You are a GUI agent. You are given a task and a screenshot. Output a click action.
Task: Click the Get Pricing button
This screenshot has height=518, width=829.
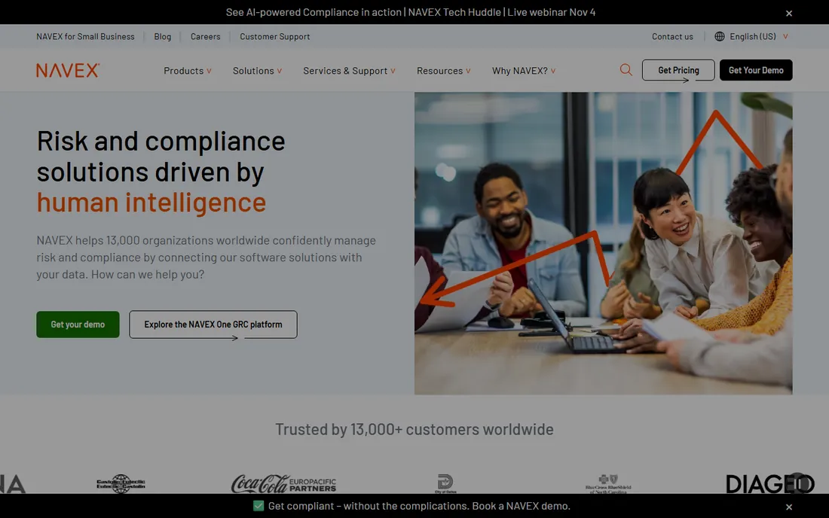[x=678, y=70]
